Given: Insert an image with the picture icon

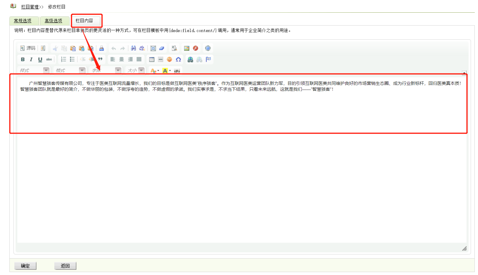Looking at the screenshot, I should [x=187, y=48].
